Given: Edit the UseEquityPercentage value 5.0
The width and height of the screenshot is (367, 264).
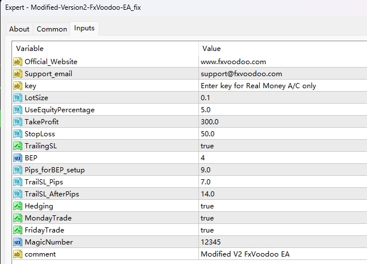Looking at the screenshot, I should (283, 110).
